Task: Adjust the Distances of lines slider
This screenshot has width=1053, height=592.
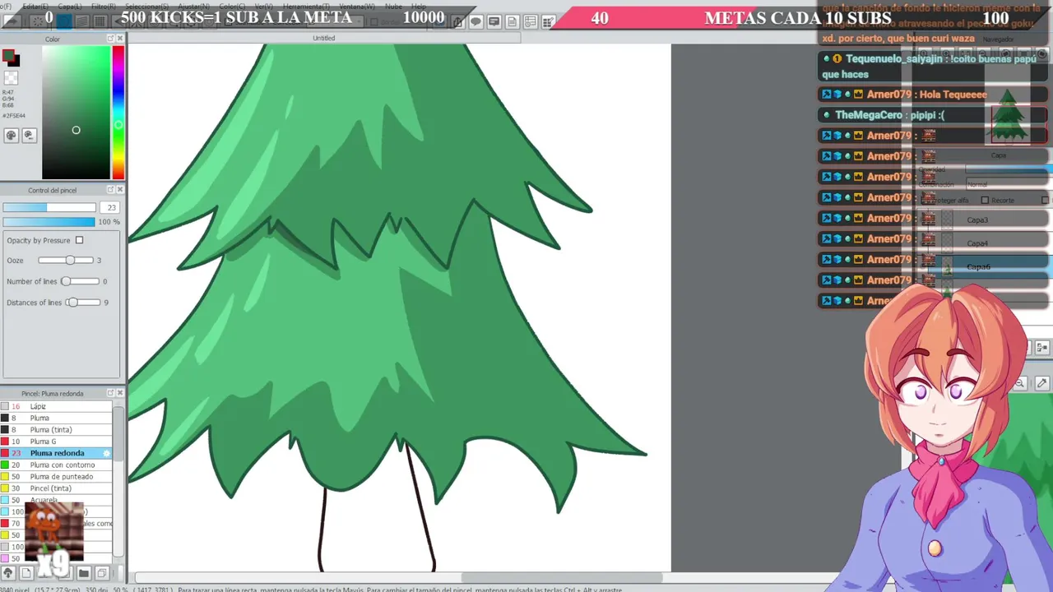Action: tap(82, 303)
